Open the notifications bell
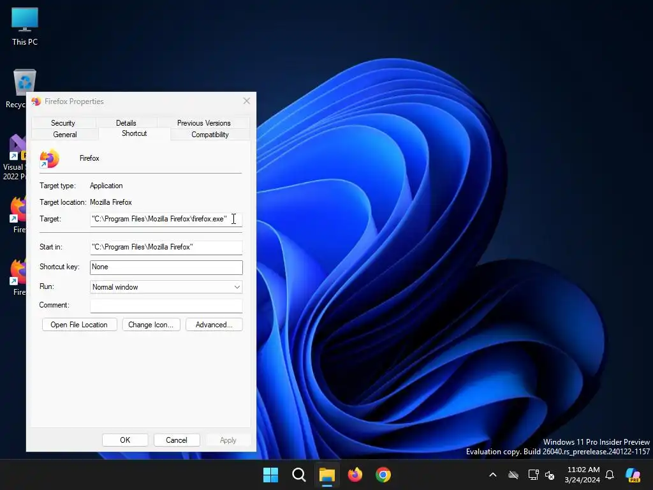This screenshot has height=490, width=653. 610,475
